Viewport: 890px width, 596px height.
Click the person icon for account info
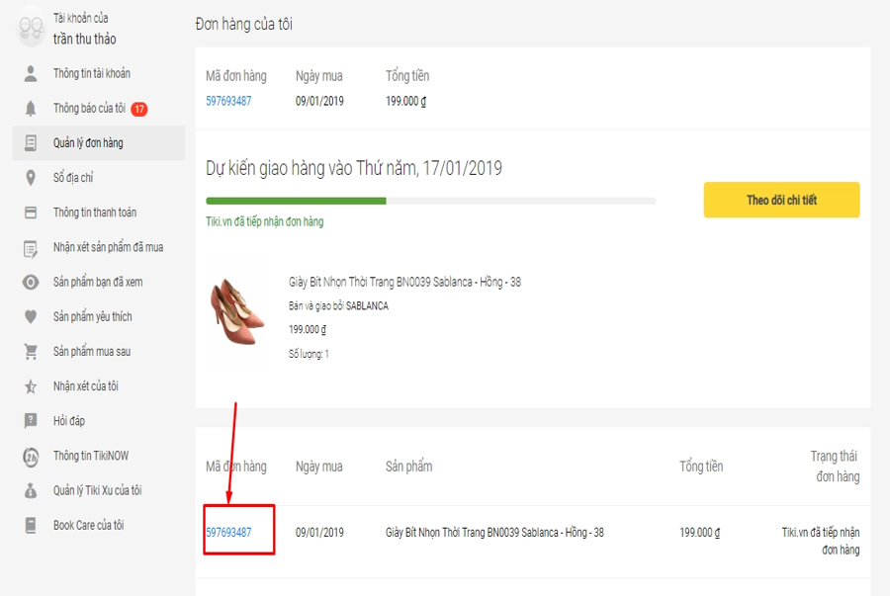pyautogui.click(x=31, y=74)
